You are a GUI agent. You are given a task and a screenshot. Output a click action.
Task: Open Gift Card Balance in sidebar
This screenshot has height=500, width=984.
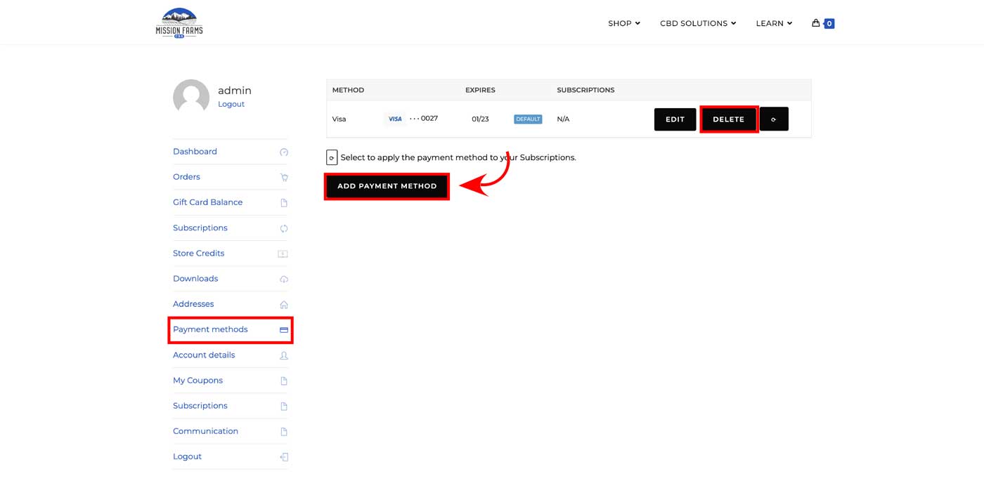click(207, 202)
